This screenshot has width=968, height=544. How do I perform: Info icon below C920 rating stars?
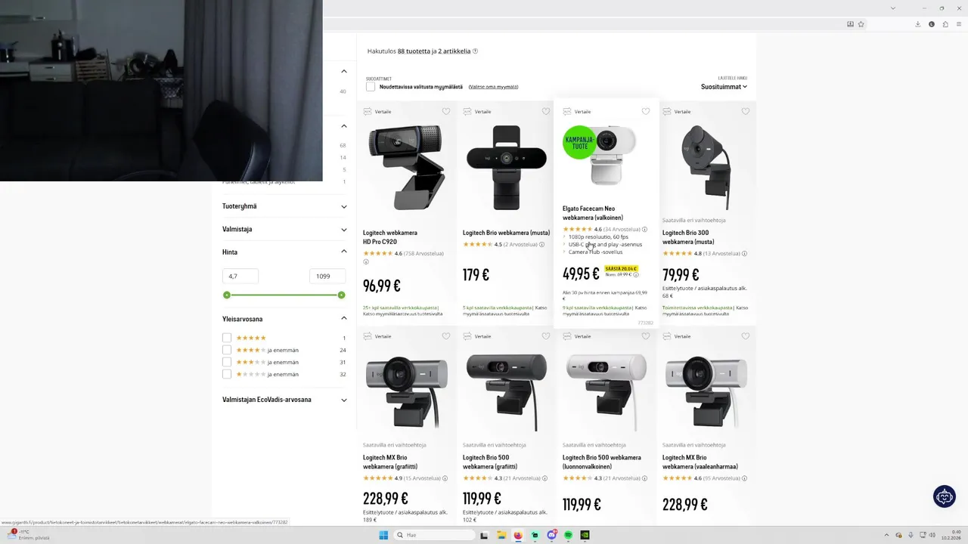(x=366, y=262)
